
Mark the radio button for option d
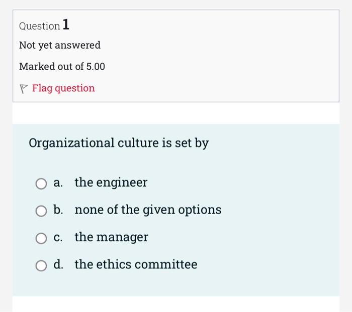click(x=41, y=266)
